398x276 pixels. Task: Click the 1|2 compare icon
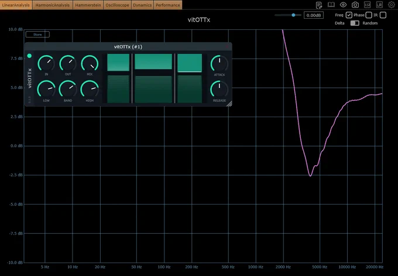(367, 5)
